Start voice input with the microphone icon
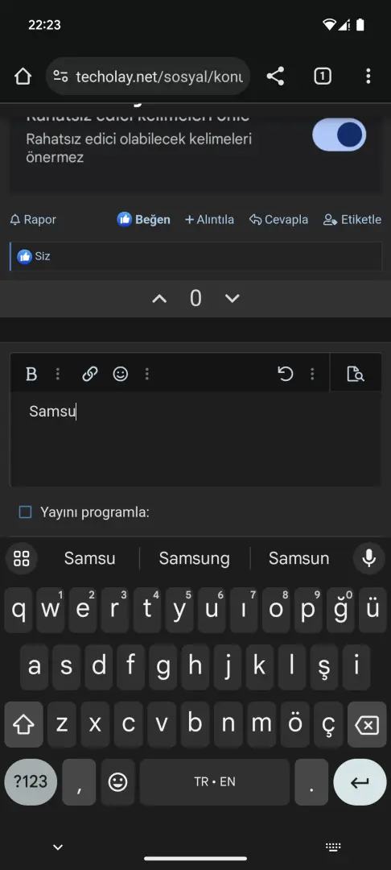This screenshot has height=870, width=391. click(x=368, y=557)
